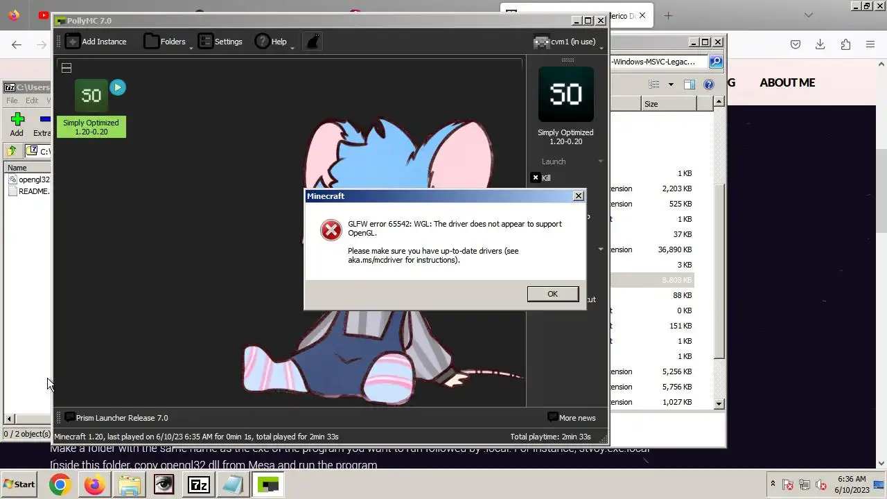
Task: Open ABOUT ME page in browser
Action: coord(787,82)
